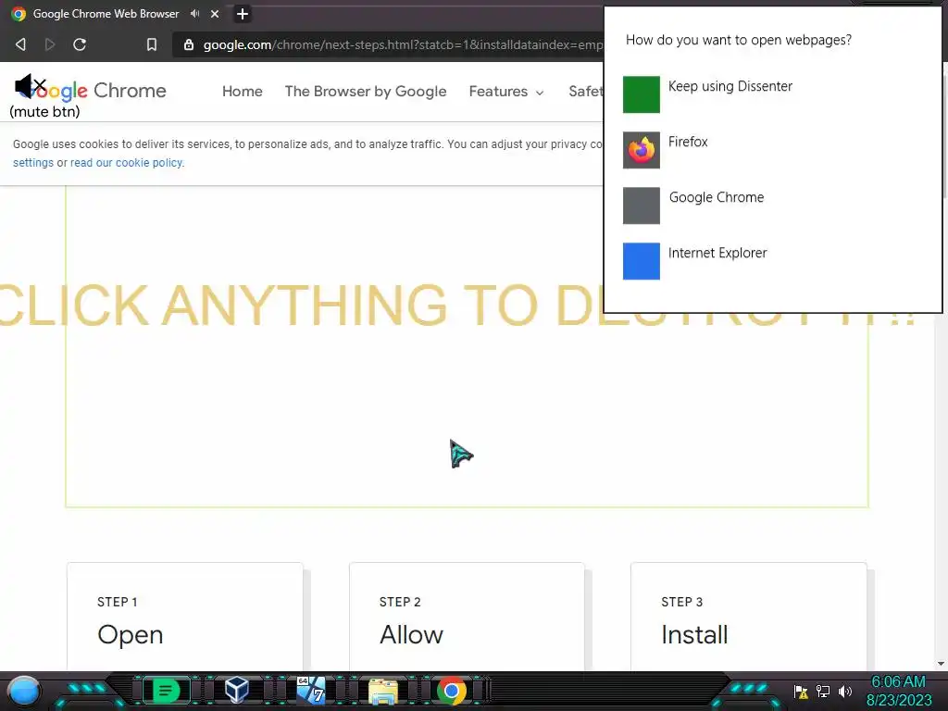Click the browser back arrow
Viewport: 948px width, 711px height.
(20, 44)
